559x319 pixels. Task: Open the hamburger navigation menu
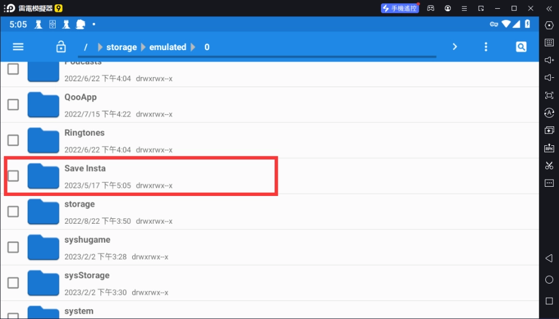[18, 47]
